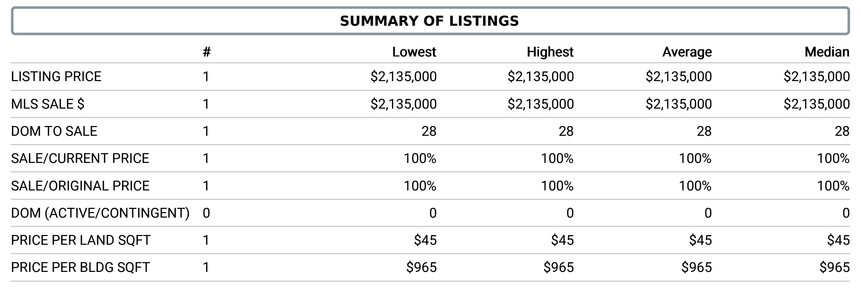Click the DOM active/contingent count of 0
This screenshot has height=294, width=861.
coord(206,213)
